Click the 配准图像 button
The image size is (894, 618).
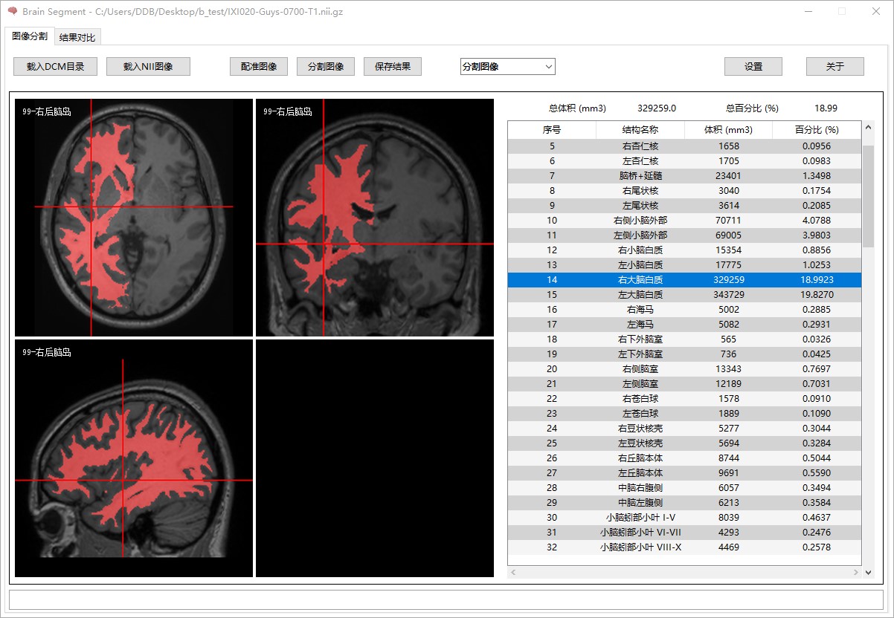point(259,66)
